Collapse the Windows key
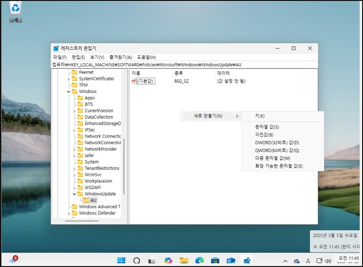Screen dimensions: 363x267 pos(69,92)
